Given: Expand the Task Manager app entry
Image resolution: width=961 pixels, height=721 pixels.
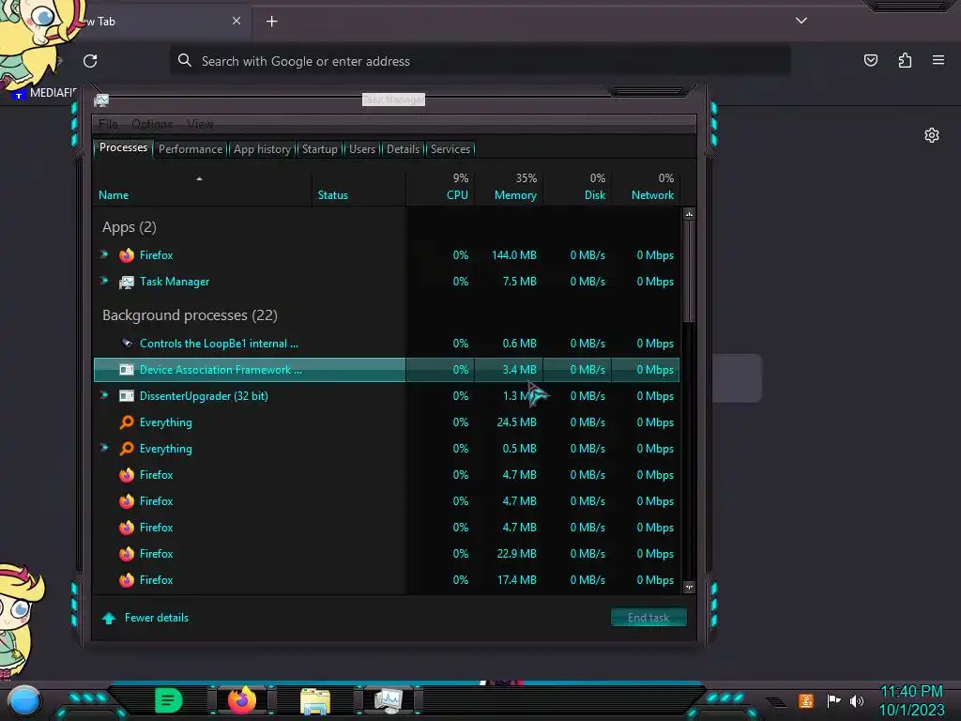Looking at the screenshot, I should point(104,281).
